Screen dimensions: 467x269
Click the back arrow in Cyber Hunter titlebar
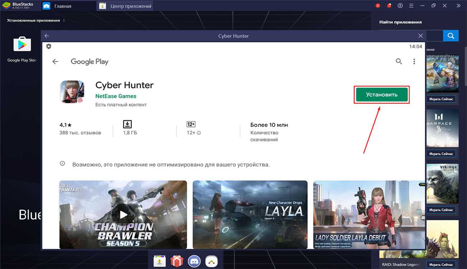click(47, 36)
